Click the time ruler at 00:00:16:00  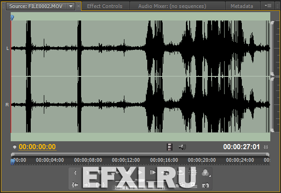coord(164,160)
